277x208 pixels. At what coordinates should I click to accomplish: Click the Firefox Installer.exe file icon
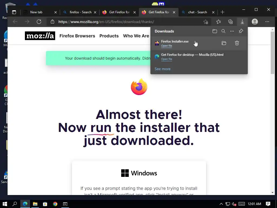click(x=157, y=43)
